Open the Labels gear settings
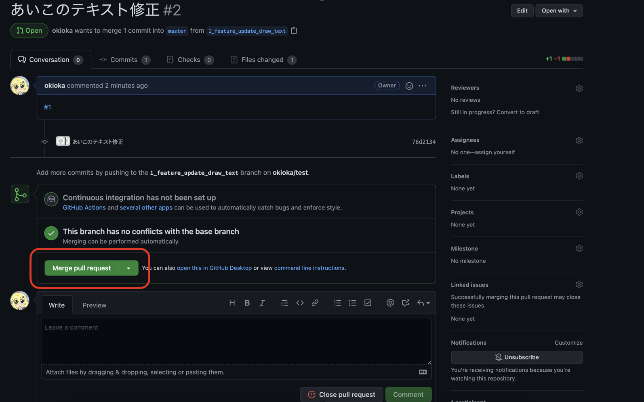The image size is (644, 402). point(579,176)
